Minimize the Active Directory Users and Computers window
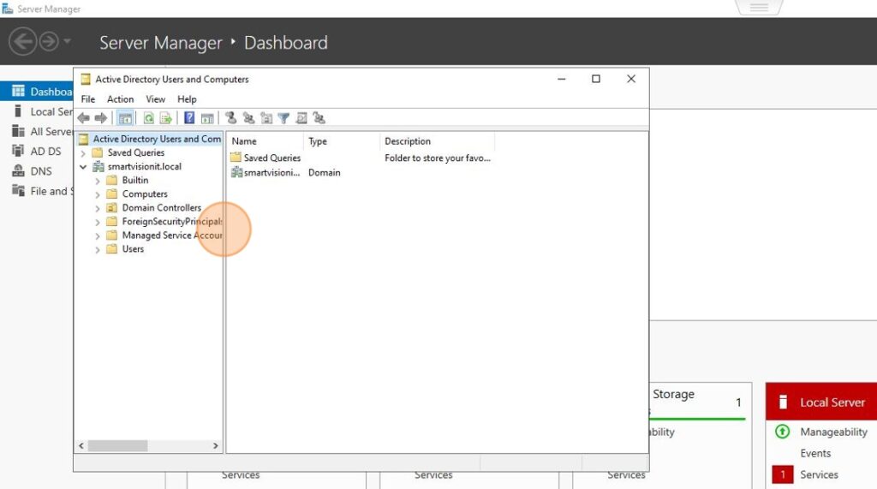Viewport: 877px width, 489px height. pos(562,79)
